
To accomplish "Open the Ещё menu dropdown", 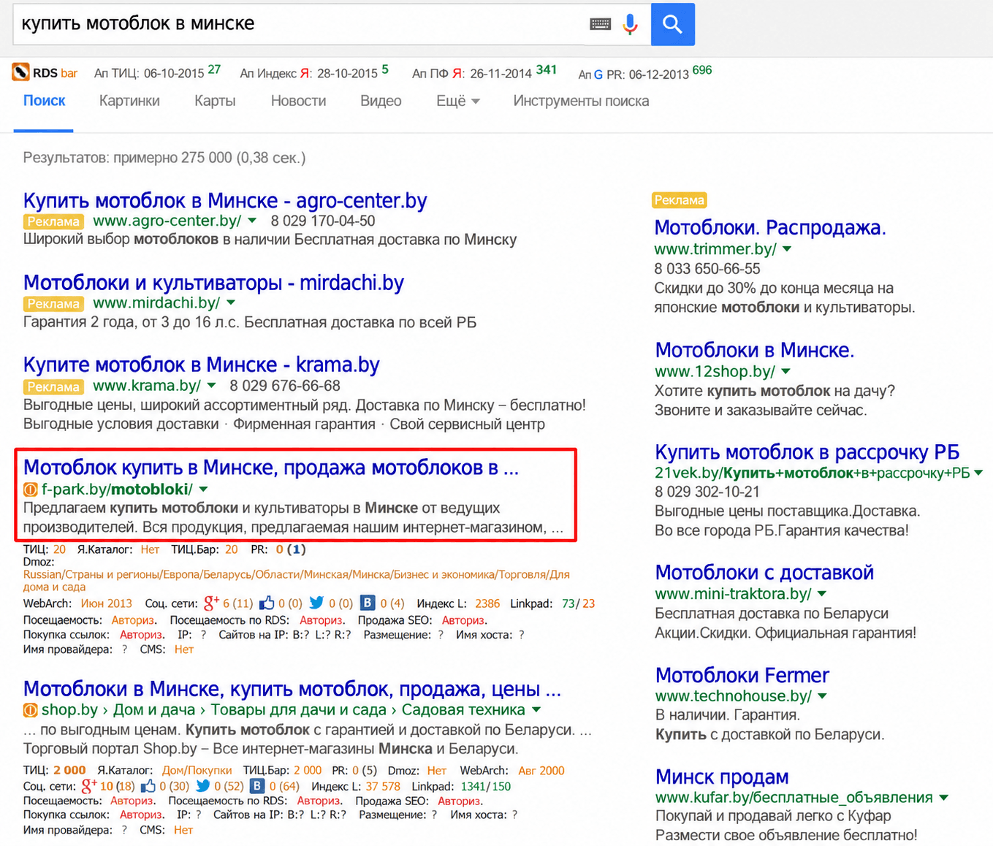I will click(x=458, y=101).
